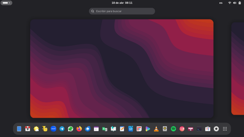Launch the red F video app icon
The image size is (244, 137).
click(139, 129)
